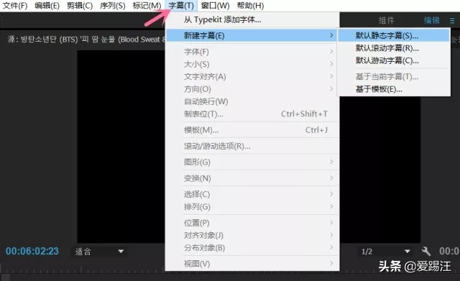Switch to the 组件 workspace tab
This screenshot has width=460, height=281.
[386, 21]
